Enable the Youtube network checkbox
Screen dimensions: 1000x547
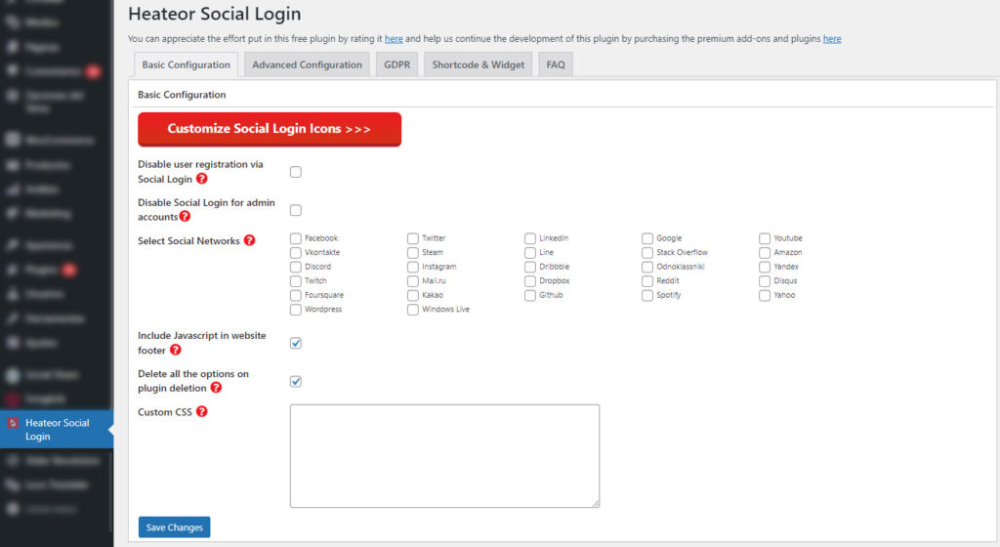pos(765,238)
